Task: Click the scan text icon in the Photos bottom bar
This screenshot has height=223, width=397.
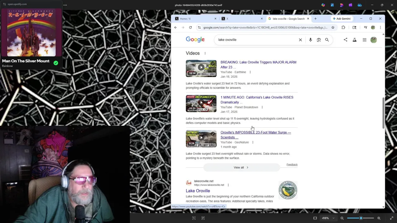Action: pyautogui.click(x=203, y=218)
